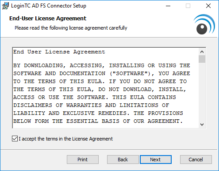Click the license scrollbar up arrow
Image resolution: width=219 pixels, height=171 pixels.
(x=202, y=52)
